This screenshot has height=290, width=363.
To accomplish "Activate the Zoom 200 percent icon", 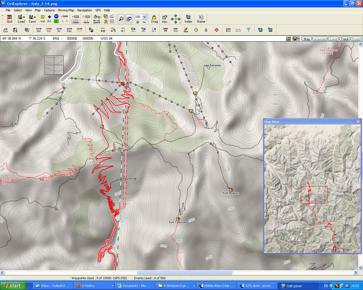I will pos(39,30).
